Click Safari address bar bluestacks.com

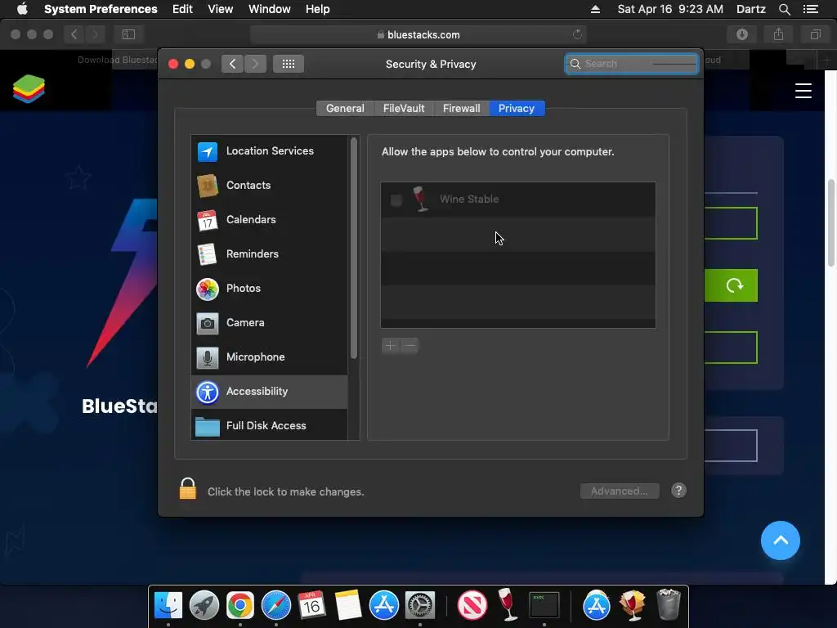point(418,34)
